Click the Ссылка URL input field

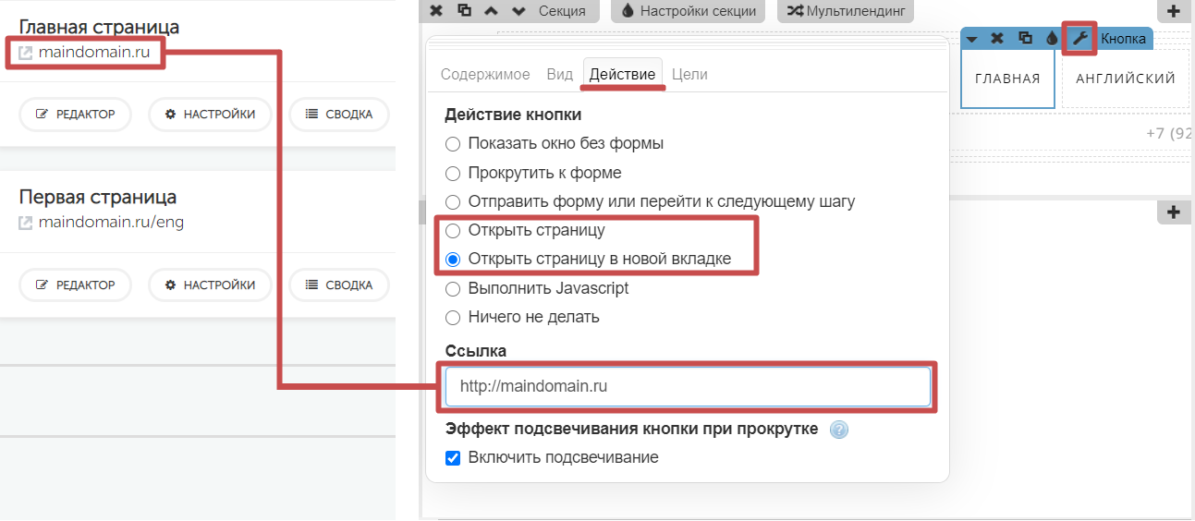(x=687, y=387)
